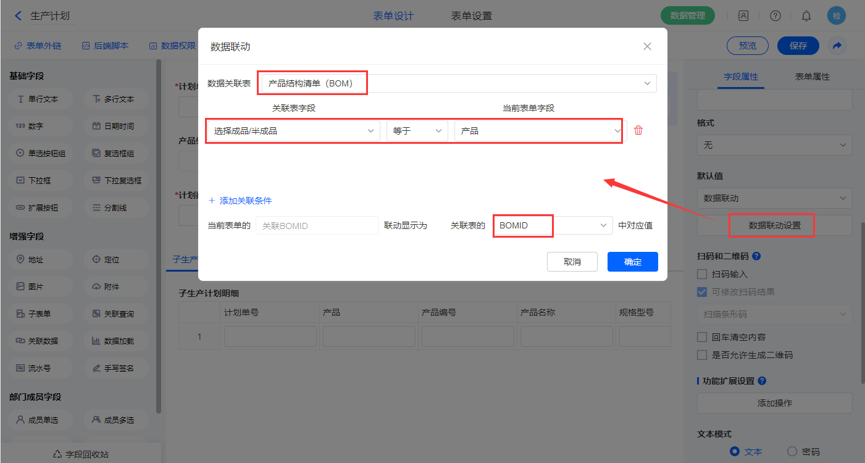865x463 pixels.
Task: Open help via question mark icon in header
Action: click(775, 16)
